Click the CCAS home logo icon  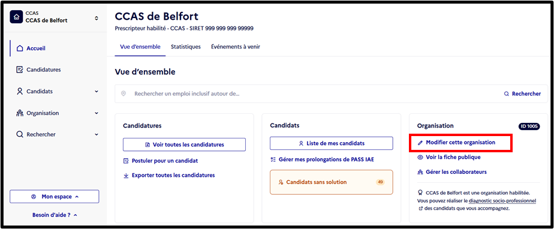(x=16, y=17)
